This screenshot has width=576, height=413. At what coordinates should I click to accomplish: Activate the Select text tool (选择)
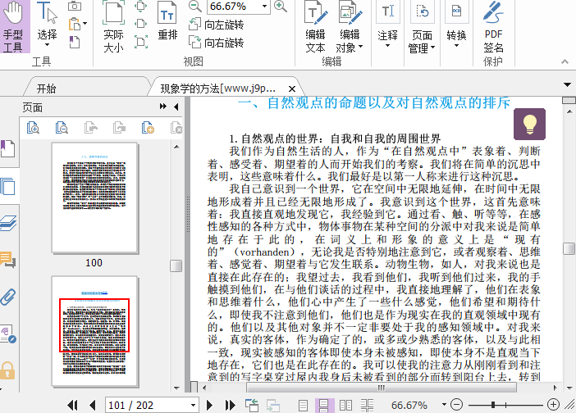pyautogui.click(x=47, y=25)
